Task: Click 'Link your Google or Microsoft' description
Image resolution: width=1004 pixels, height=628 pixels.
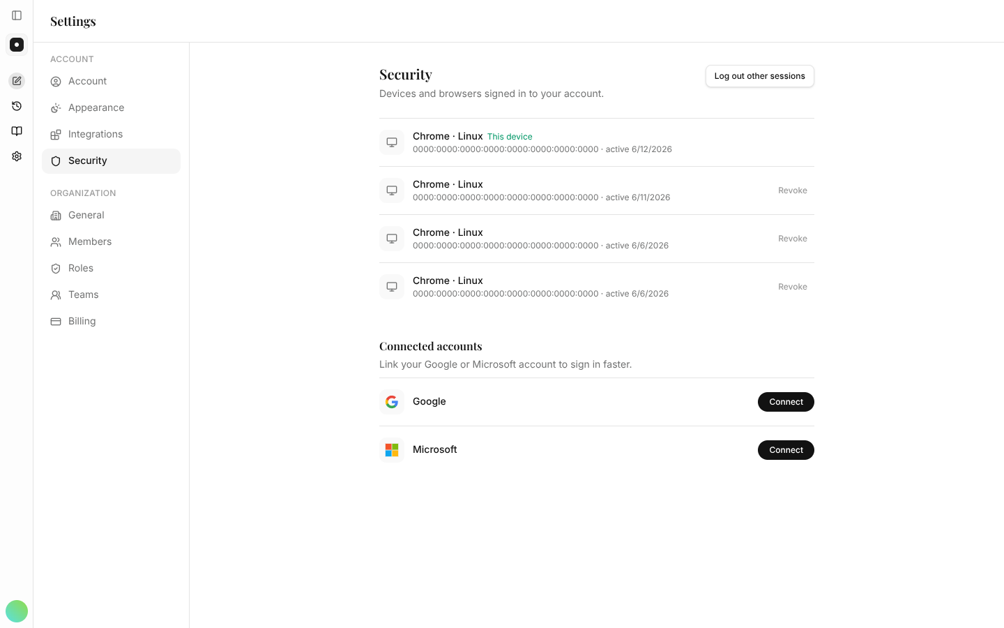Action: click(x=505, y=364)
